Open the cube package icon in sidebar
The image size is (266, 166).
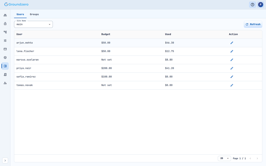coord(5,58)
